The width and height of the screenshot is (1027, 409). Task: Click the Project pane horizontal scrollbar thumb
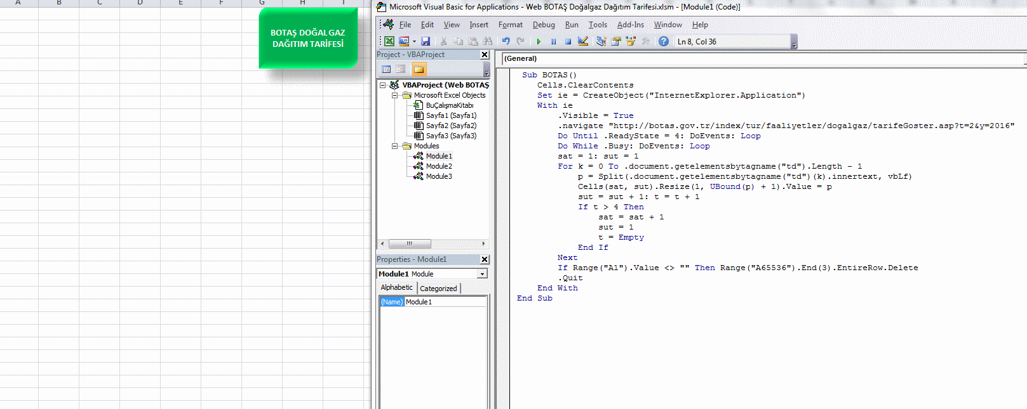pyautogui.click(x=410, y=243)
